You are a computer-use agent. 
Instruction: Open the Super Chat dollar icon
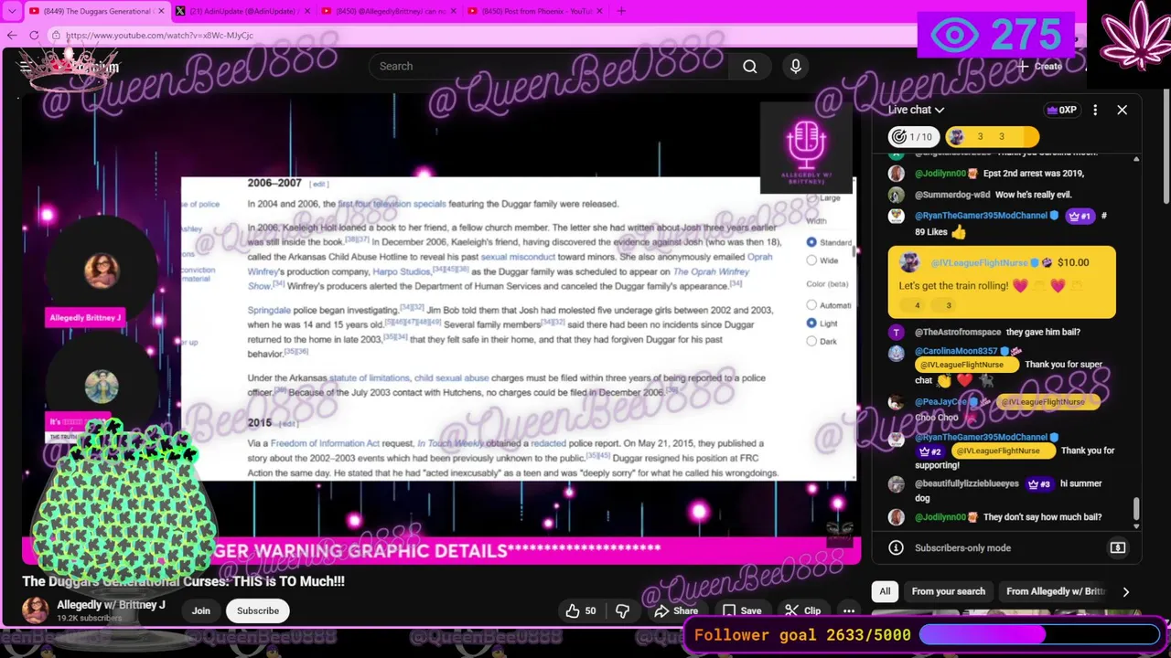[1117, 547]
